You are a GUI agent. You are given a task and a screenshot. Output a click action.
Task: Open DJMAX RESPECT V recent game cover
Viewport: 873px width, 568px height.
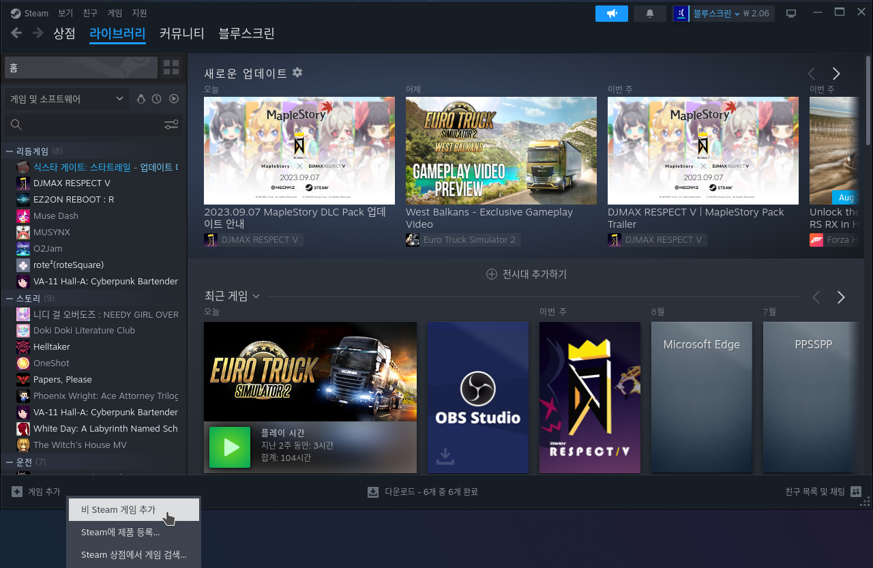point(590,398)
